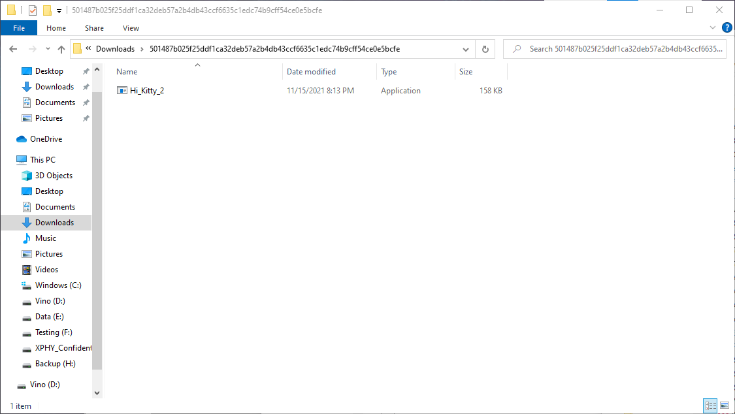Image resolution: width=735 pixels, height=414 pixels.
Task: Open OneDrive in the navigation pane
Action: [46, 139]
